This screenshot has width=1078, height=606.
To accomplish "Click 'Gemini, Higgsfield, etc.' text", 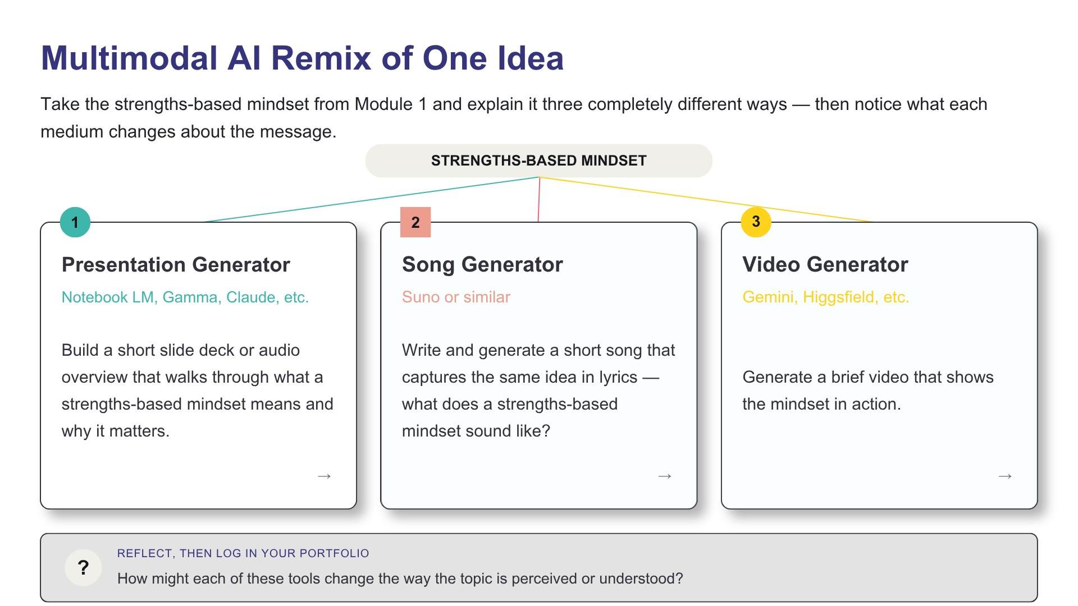I will pyautogui.click(x=825, y=297).
